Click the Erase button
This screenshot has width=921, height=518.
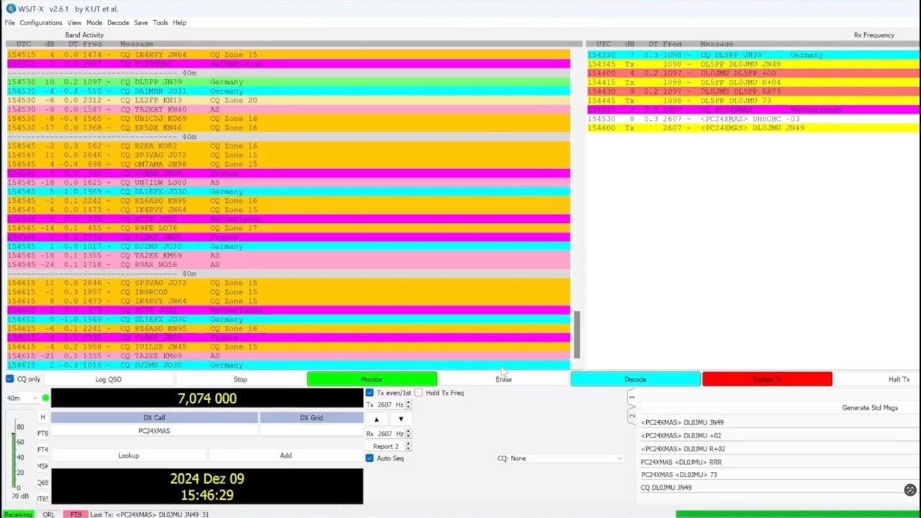[x=504, y=379]
